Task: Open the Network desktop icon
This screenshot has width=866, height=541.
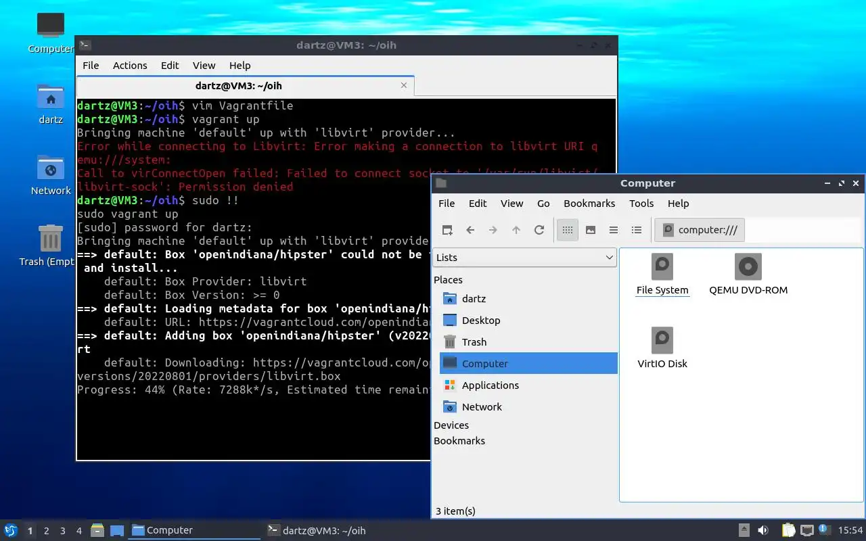Action: (51, 175)
